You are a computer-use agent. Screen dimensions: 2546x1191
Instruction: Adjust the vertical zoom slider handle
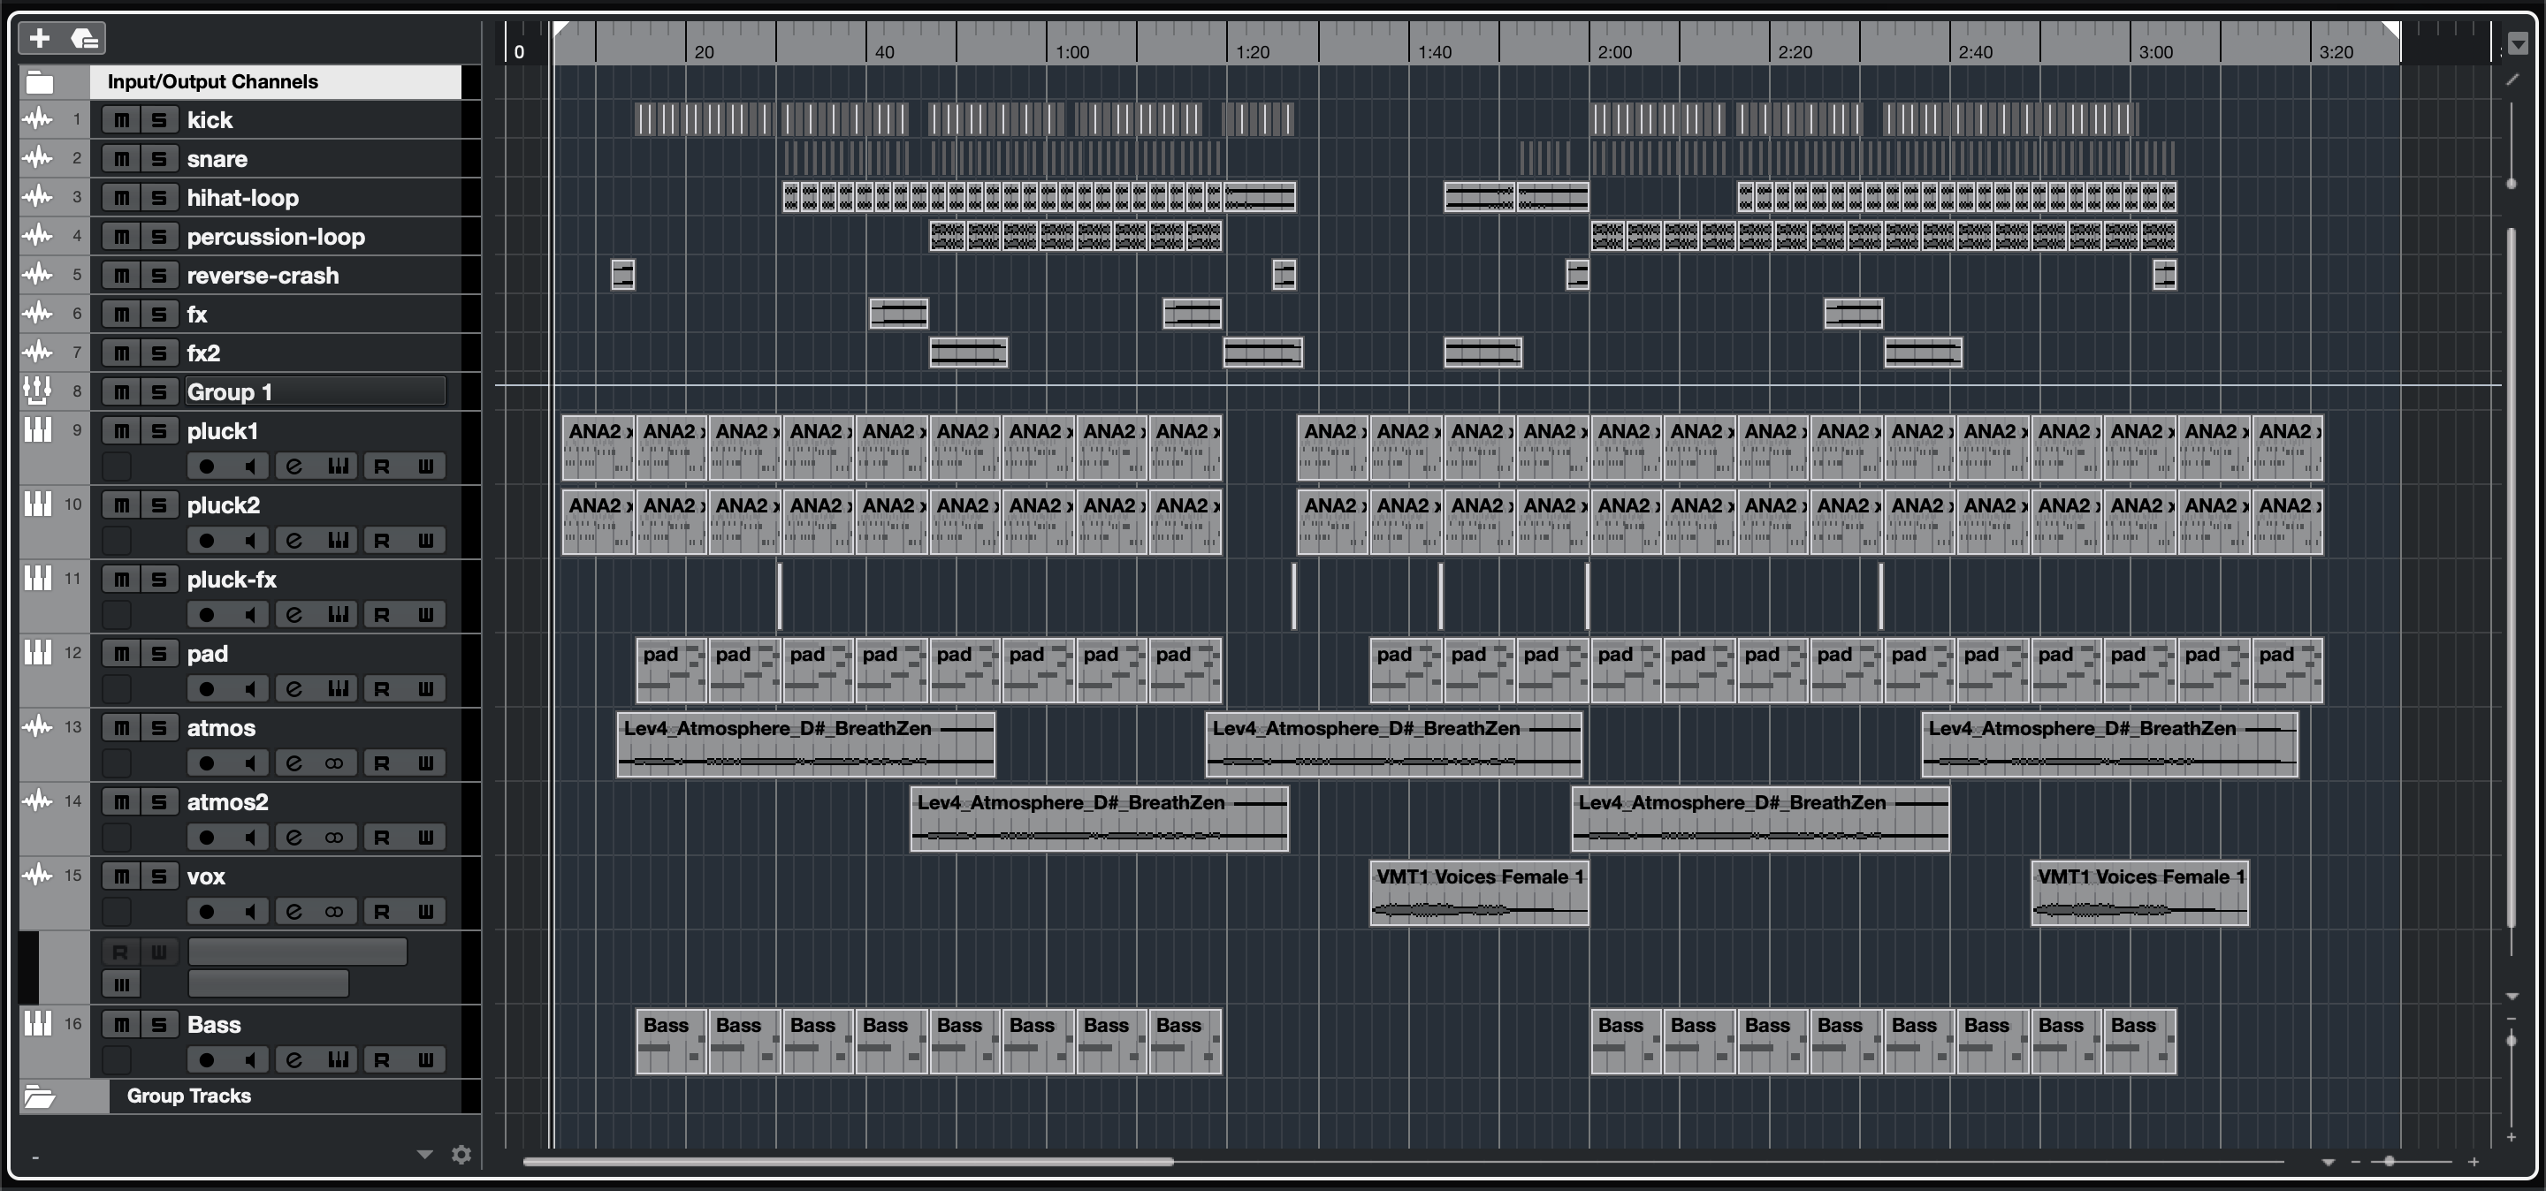point(2512,1040)
